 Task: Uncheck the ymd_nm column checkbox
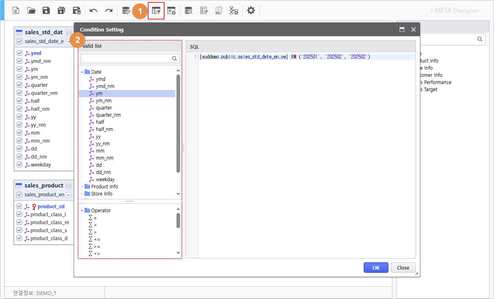[x=19, y=61]
